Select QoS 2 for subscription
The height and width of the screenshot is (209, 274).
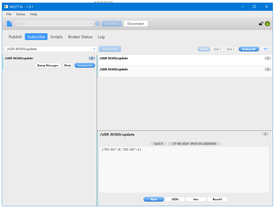click(230, 49)
